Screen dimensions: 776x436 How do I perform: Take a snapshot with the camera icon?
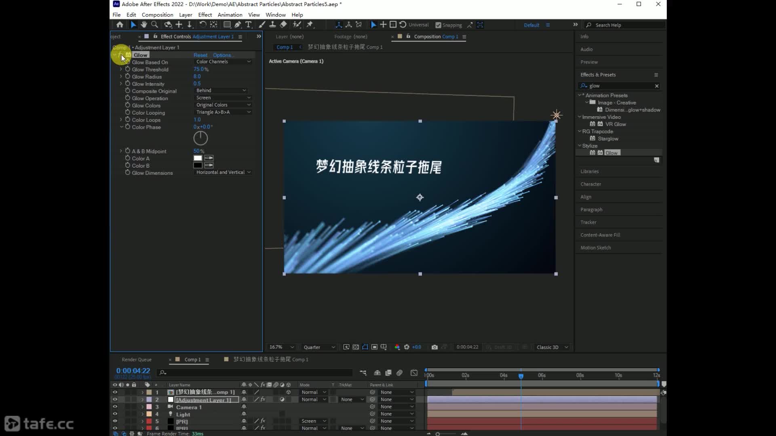tap(434, 347)
